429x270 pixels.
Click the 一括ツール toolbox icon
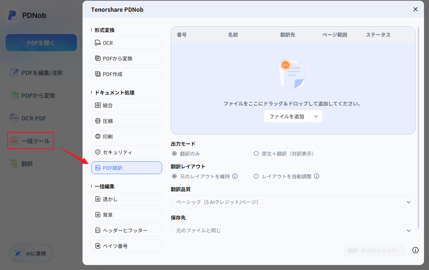click(x=14, y=141)
